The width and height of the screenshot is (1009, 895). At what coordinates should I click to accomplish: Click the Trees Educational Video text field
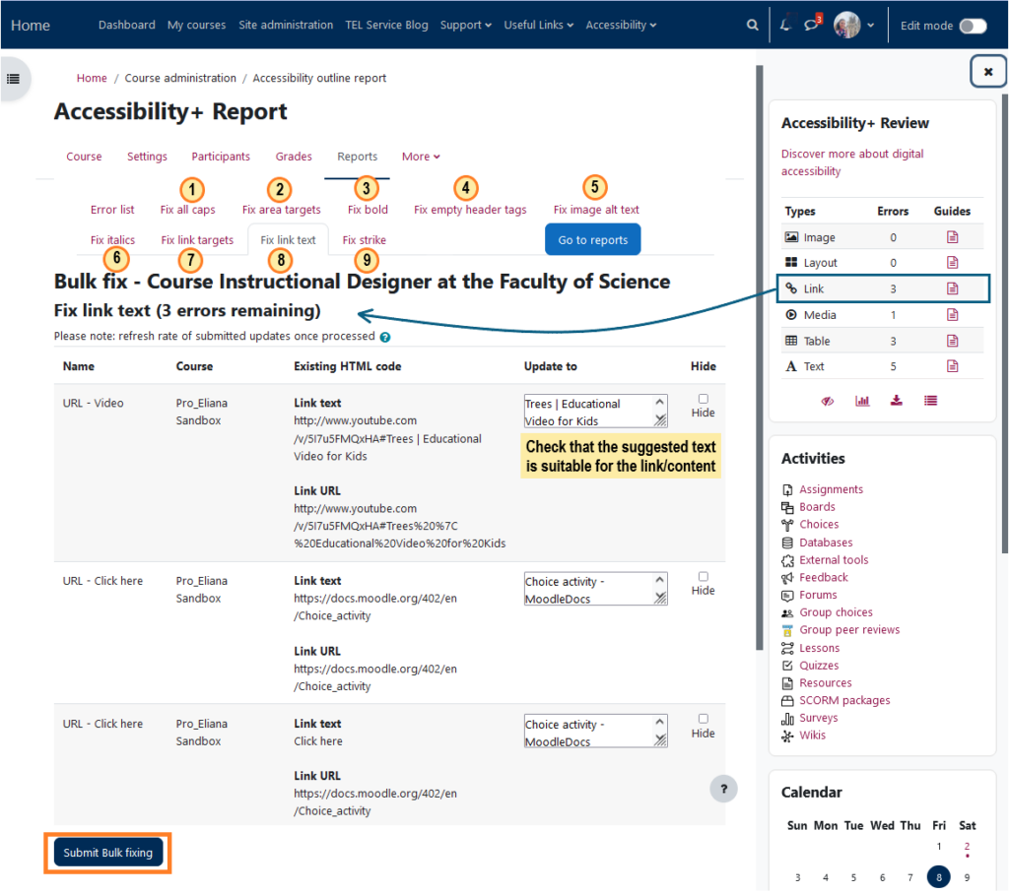(595, 412)
